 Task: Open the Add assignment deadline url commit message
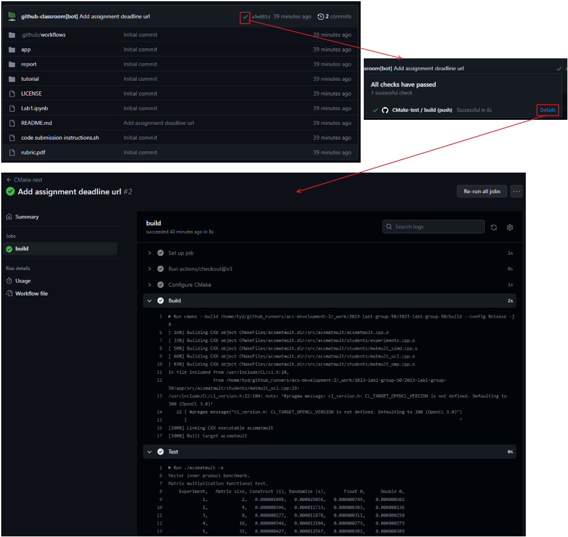tap(114, 17)
